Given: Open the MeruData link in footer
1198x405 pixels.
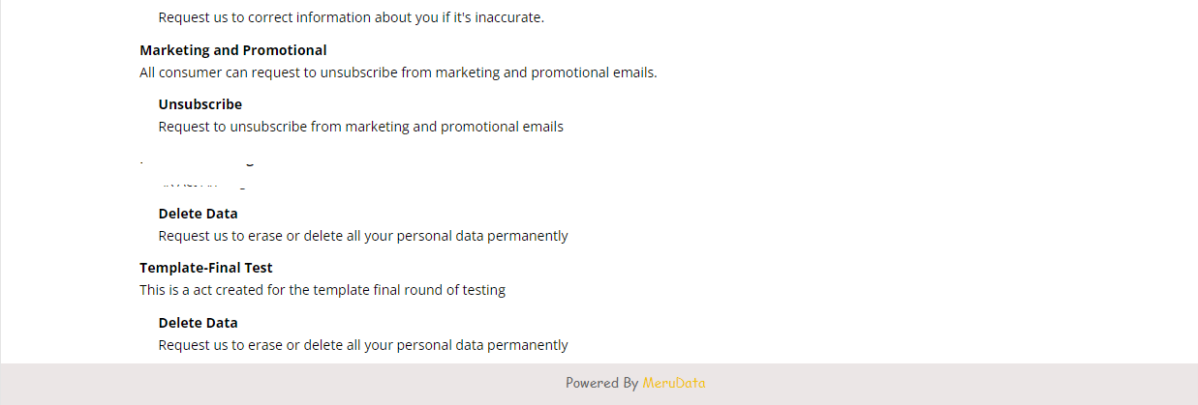Looking at the screenshot, I should (x=674, y=383).
